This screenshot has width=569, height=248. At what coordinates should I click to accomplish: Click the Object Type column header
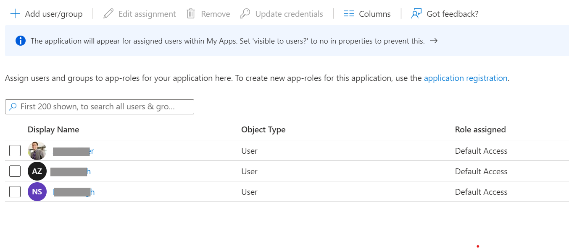pyautogui.click(x=263, y=130)
